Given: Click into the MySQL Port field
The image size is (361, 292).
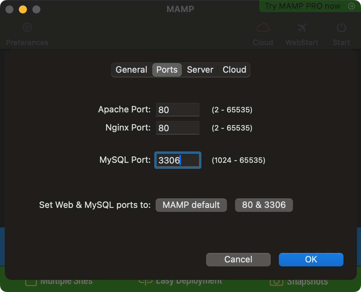Looking at the screenshot, I should tap(177, 160).
